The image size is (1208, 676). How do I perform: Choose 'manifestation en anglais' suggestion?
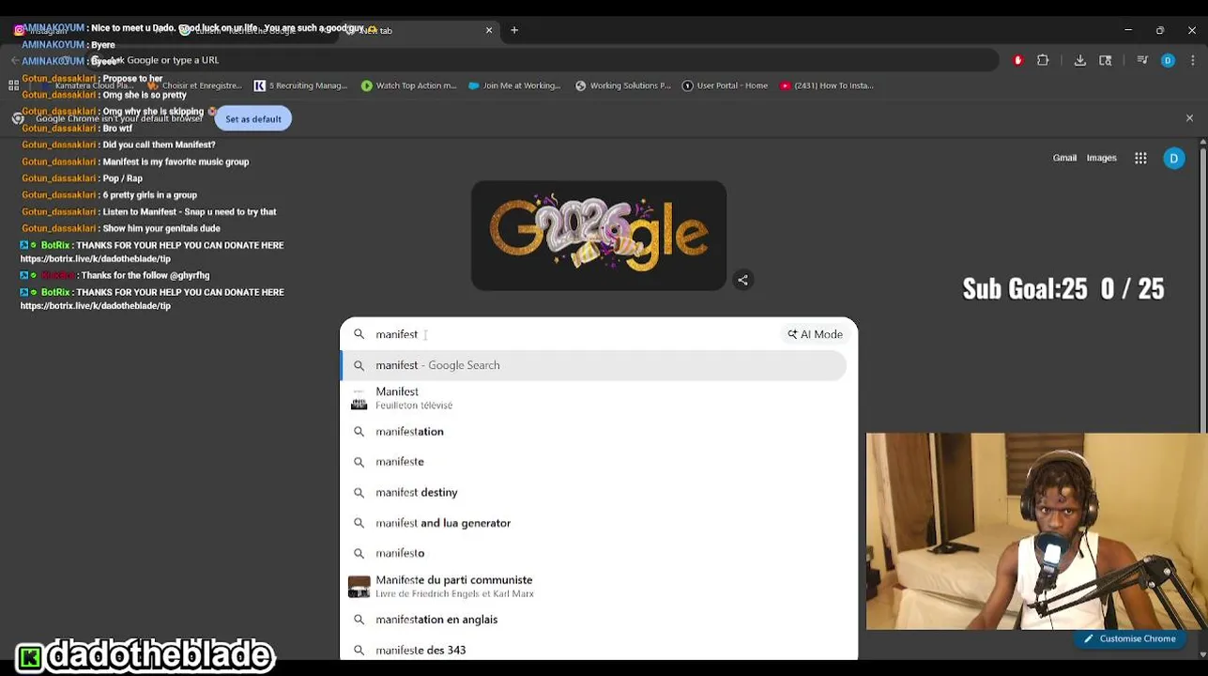[x=593, y=620]
